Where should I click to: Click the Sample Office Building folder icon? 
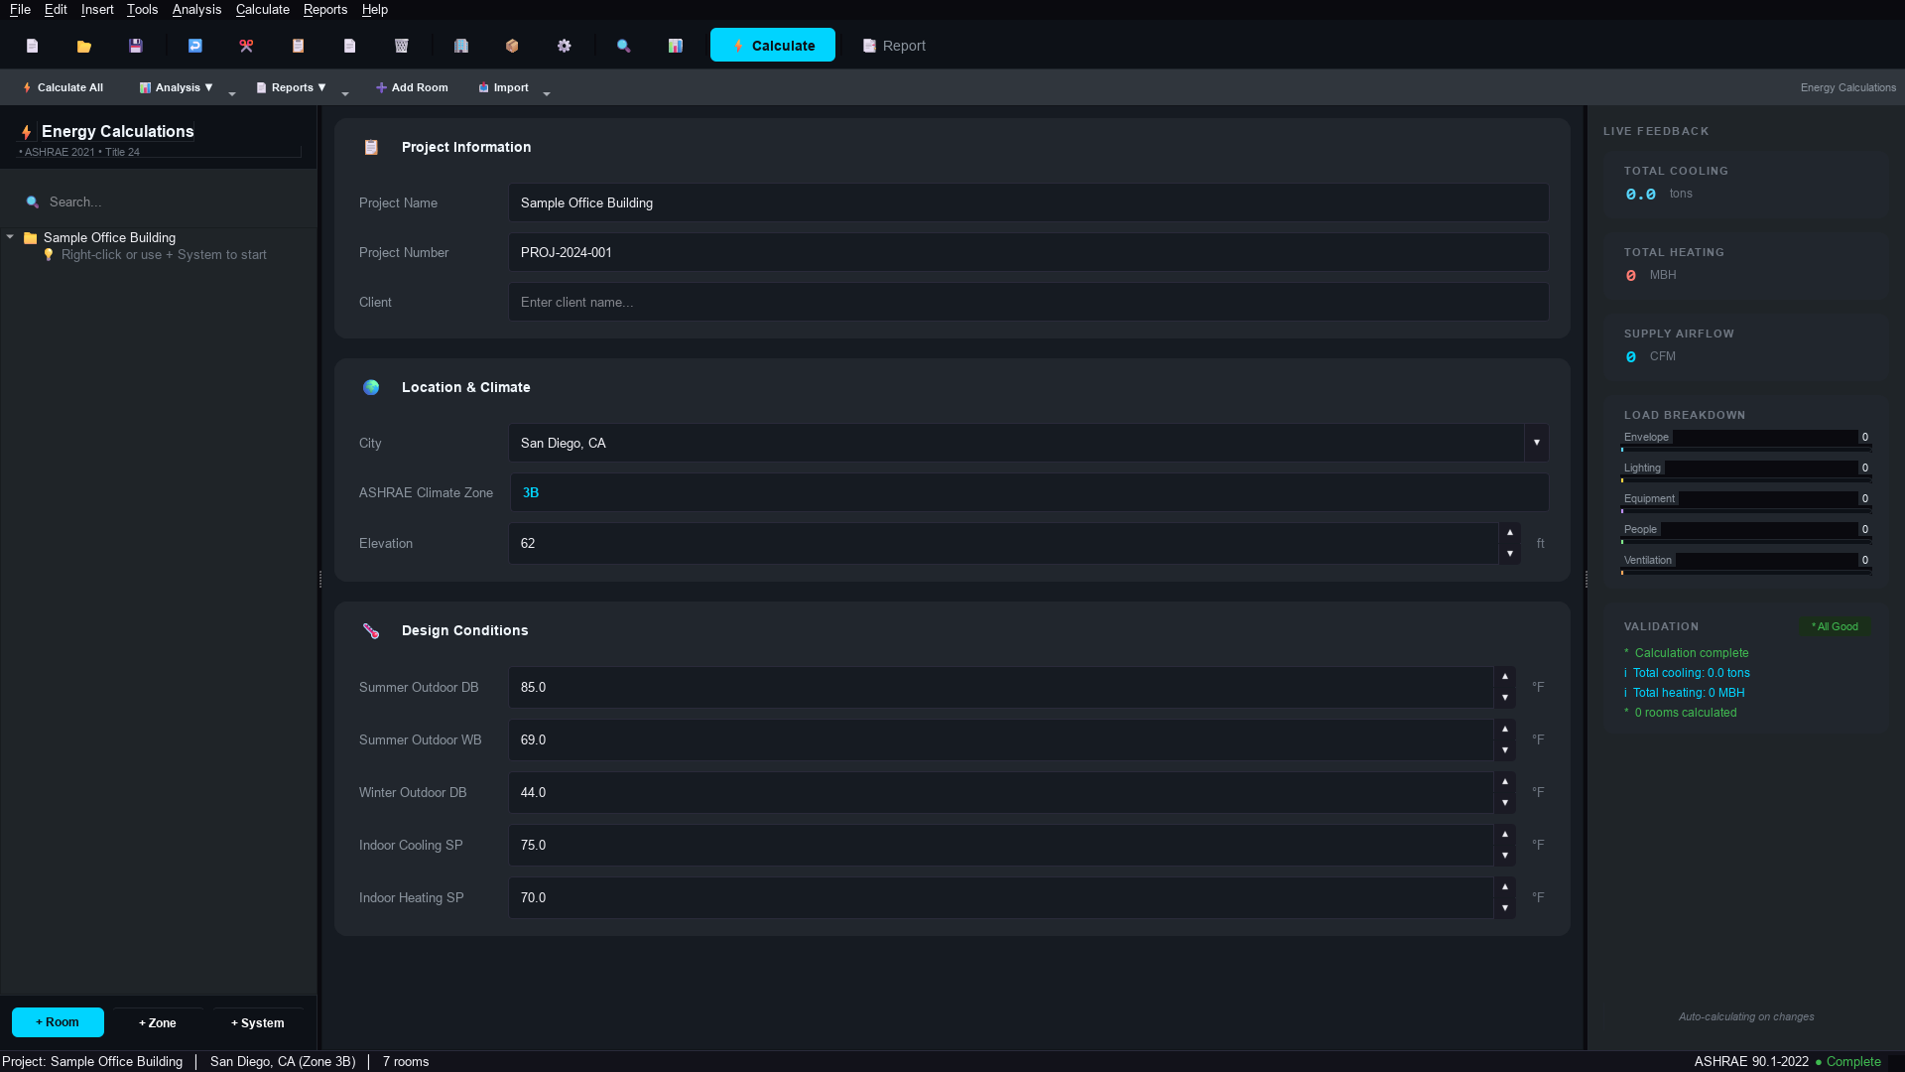(x=31, y=238)
